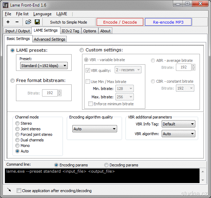Switch to About tab
Viewport: 211px width, 198px height.
coord(105,31)
